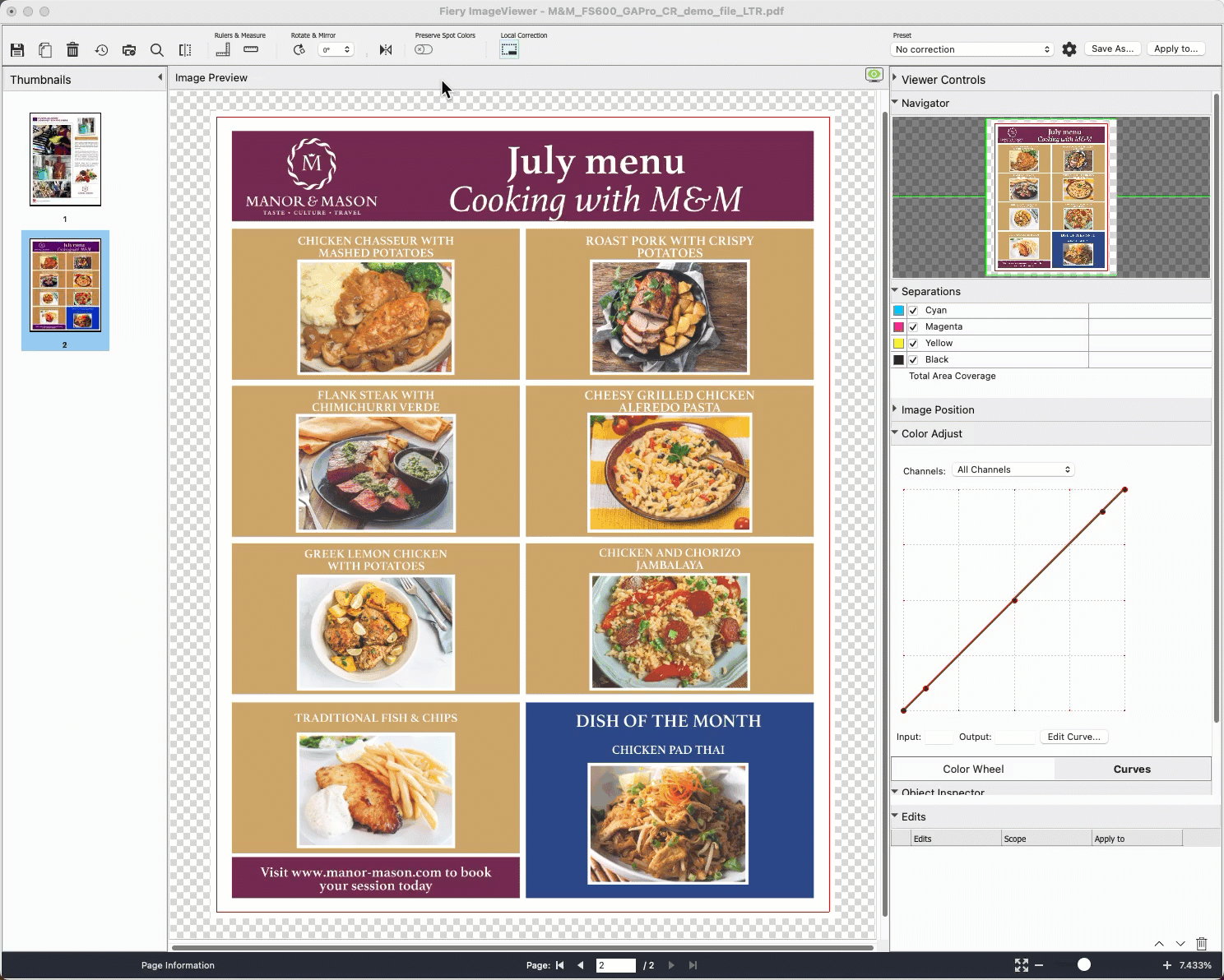Image resolution: width=1224 pixels, height=980 pixels.
Task: Switch to the Curves tab
Action: [x=1132, y=770]
